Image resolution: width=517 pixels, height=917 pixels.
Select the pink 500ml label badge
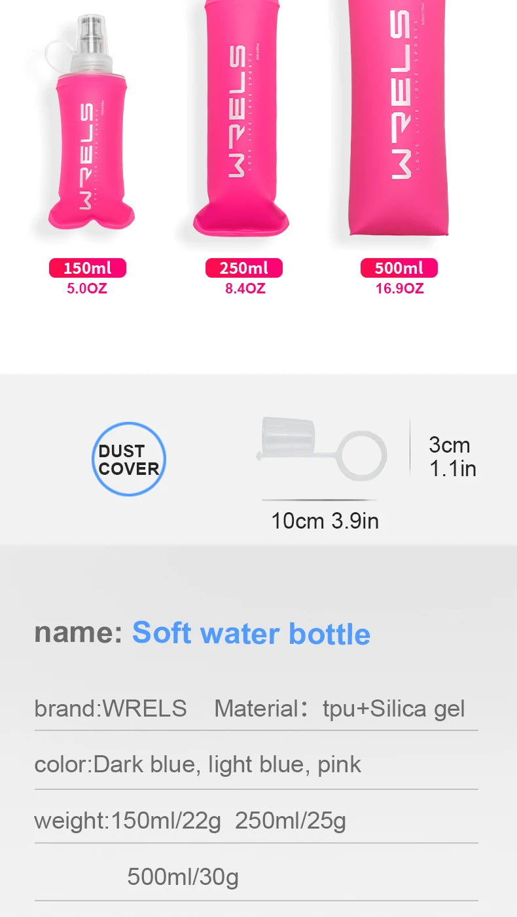[399, 268]
